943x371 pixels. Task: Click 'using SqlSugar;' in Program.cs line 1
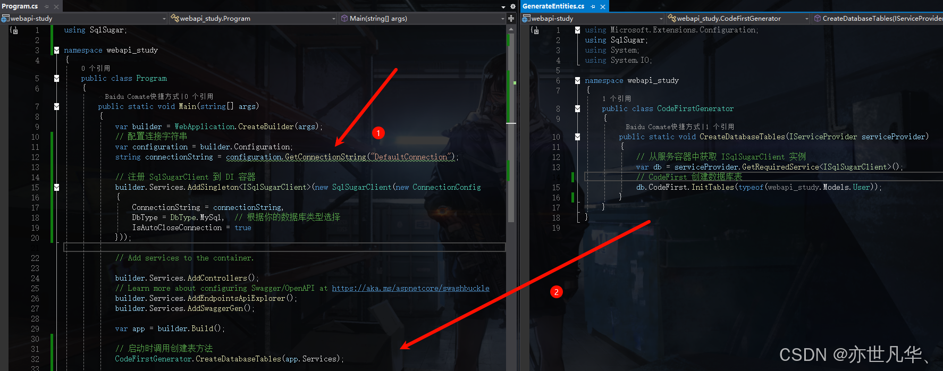point(96,30)
